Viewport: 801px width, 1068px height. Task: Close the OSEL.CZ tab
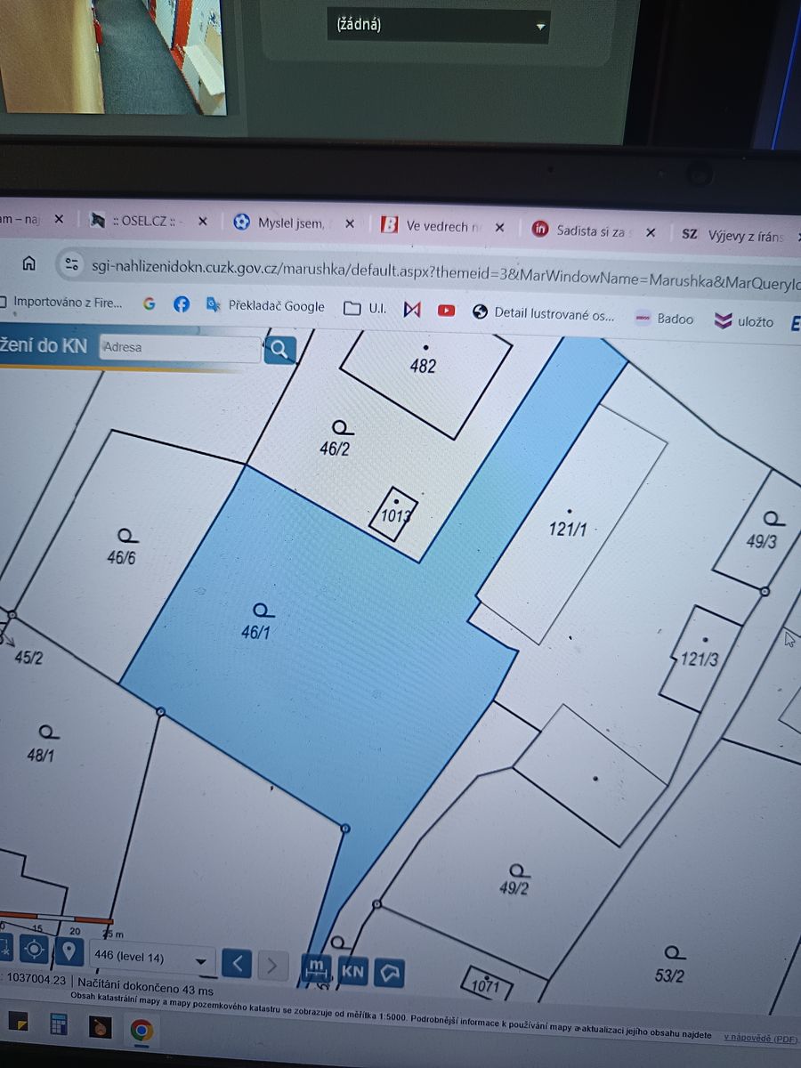[x=202, y=221]
